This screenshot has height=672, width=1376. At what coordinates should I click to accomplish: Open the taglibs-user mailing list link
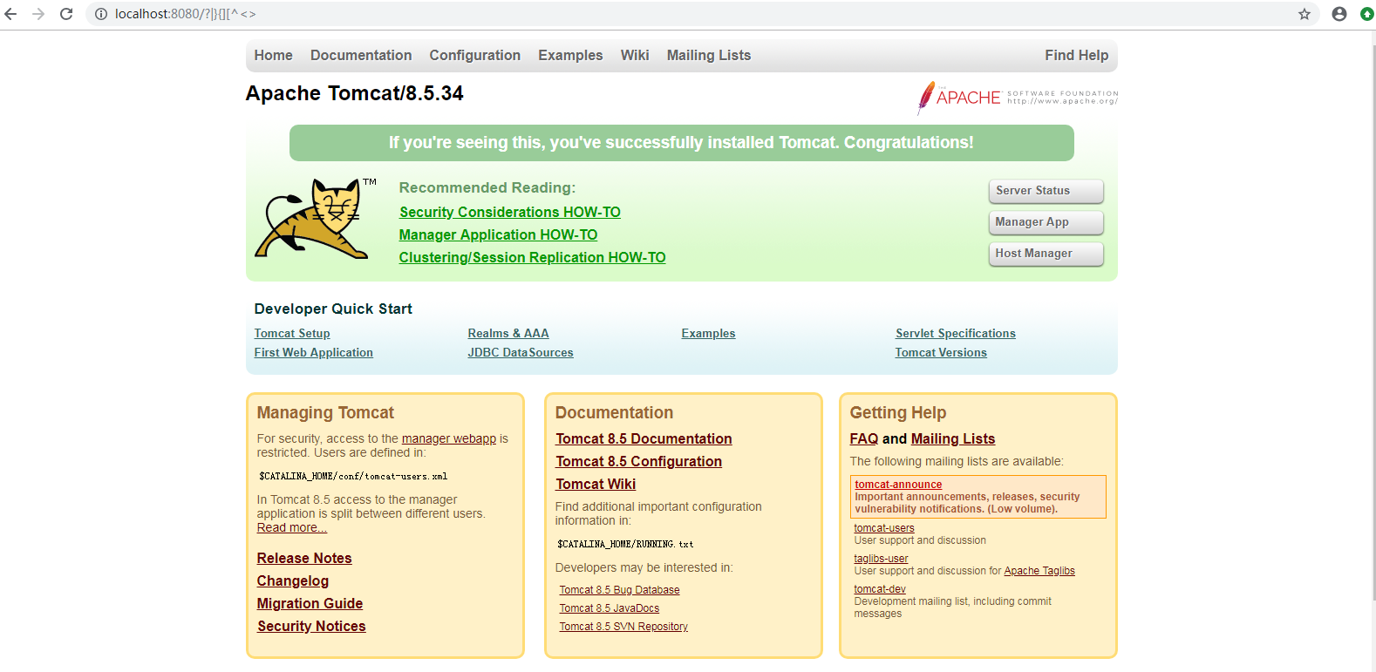coord(881,559)
